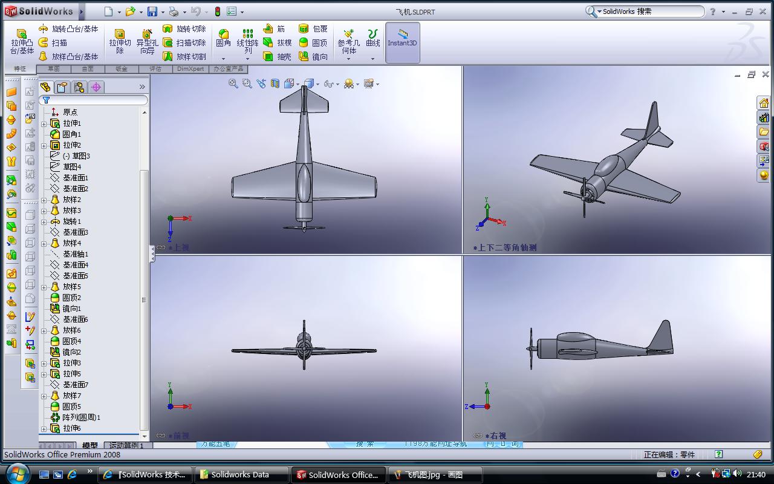Choose the 拔模 draft tool
The width and height of the screenshot is (774, 484).
click(278, 42)
